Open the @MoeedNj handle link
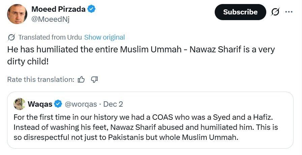 point(50,19)
